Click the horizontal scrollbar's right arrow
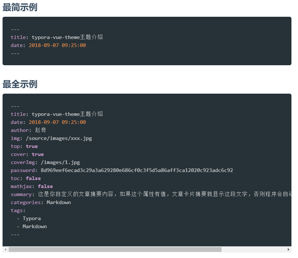 (x=288, y=250)
